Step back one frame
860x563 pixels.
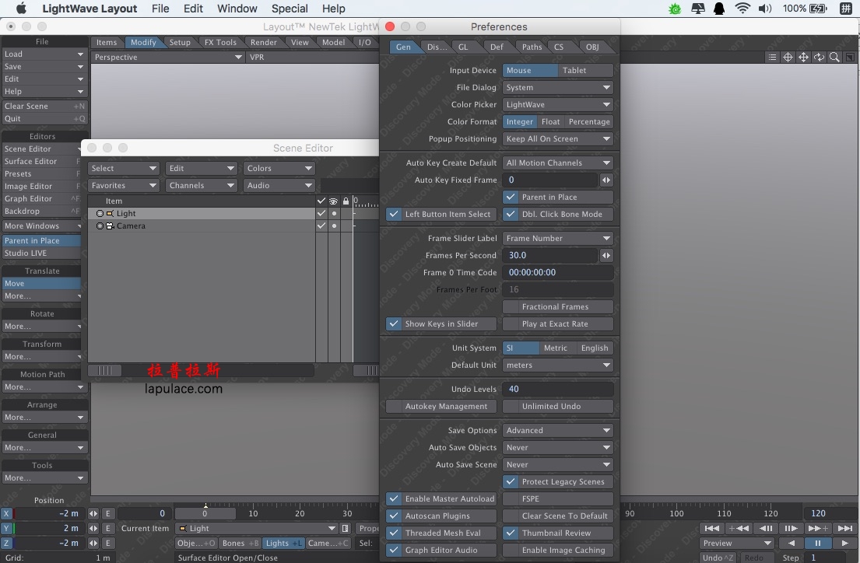click(766, 528)
